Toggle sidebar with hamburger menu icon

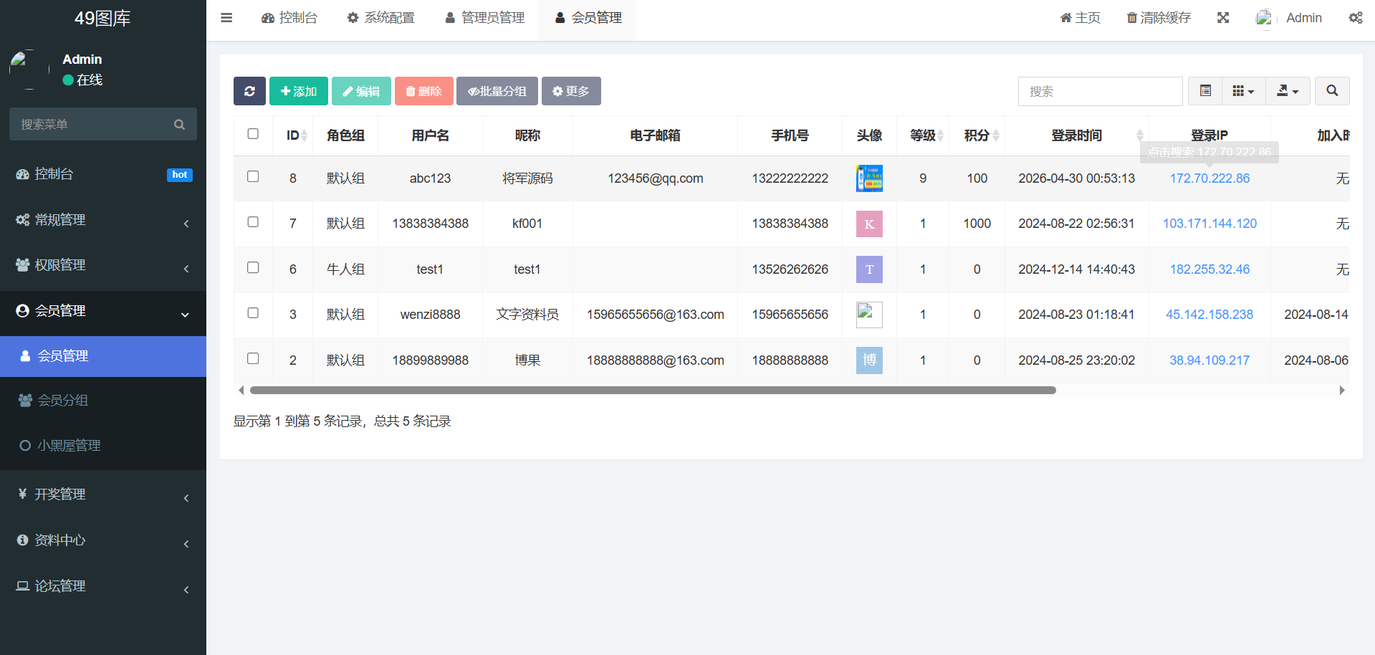tap(226, 18)
